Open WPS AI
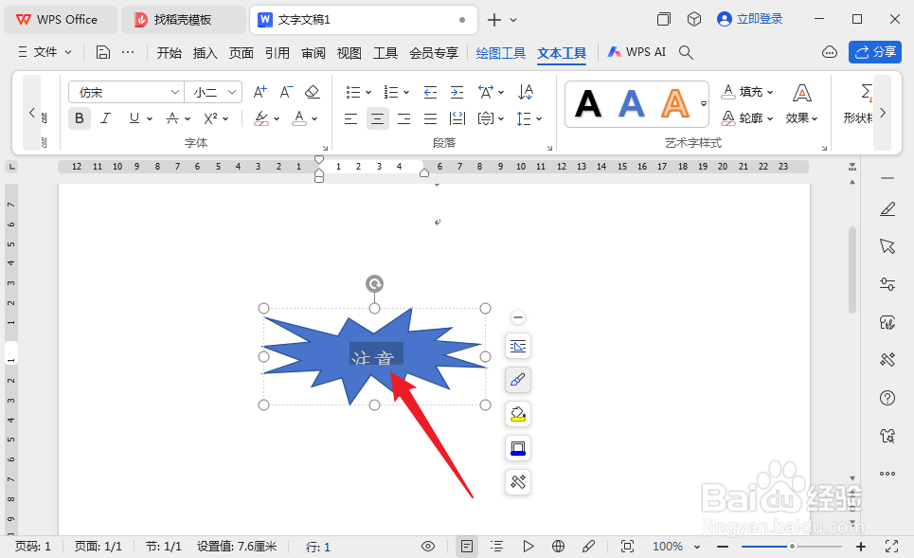The height and width of the screenshot is (558, 914). (636, 52)
